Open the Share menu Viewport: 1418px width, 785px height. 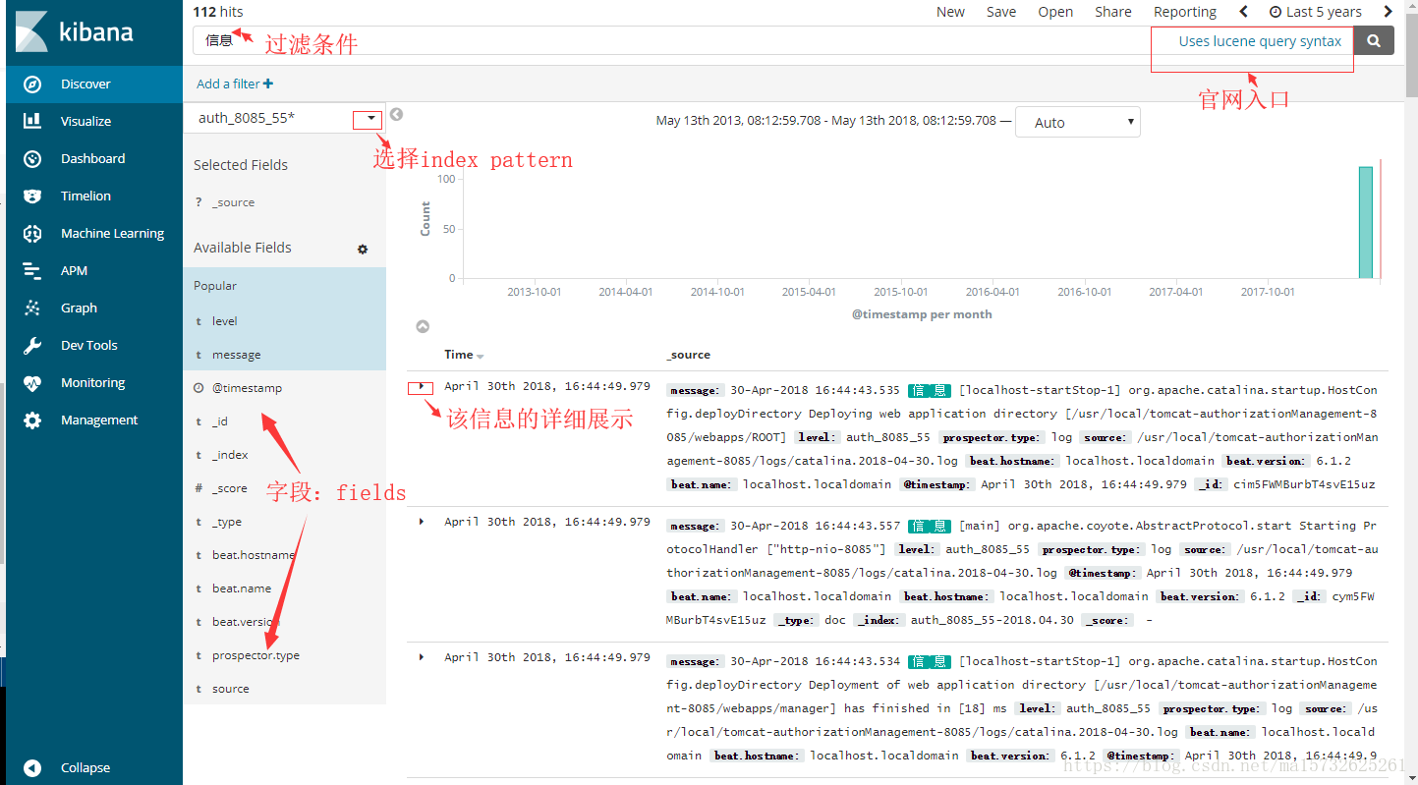pos(1112,12)
